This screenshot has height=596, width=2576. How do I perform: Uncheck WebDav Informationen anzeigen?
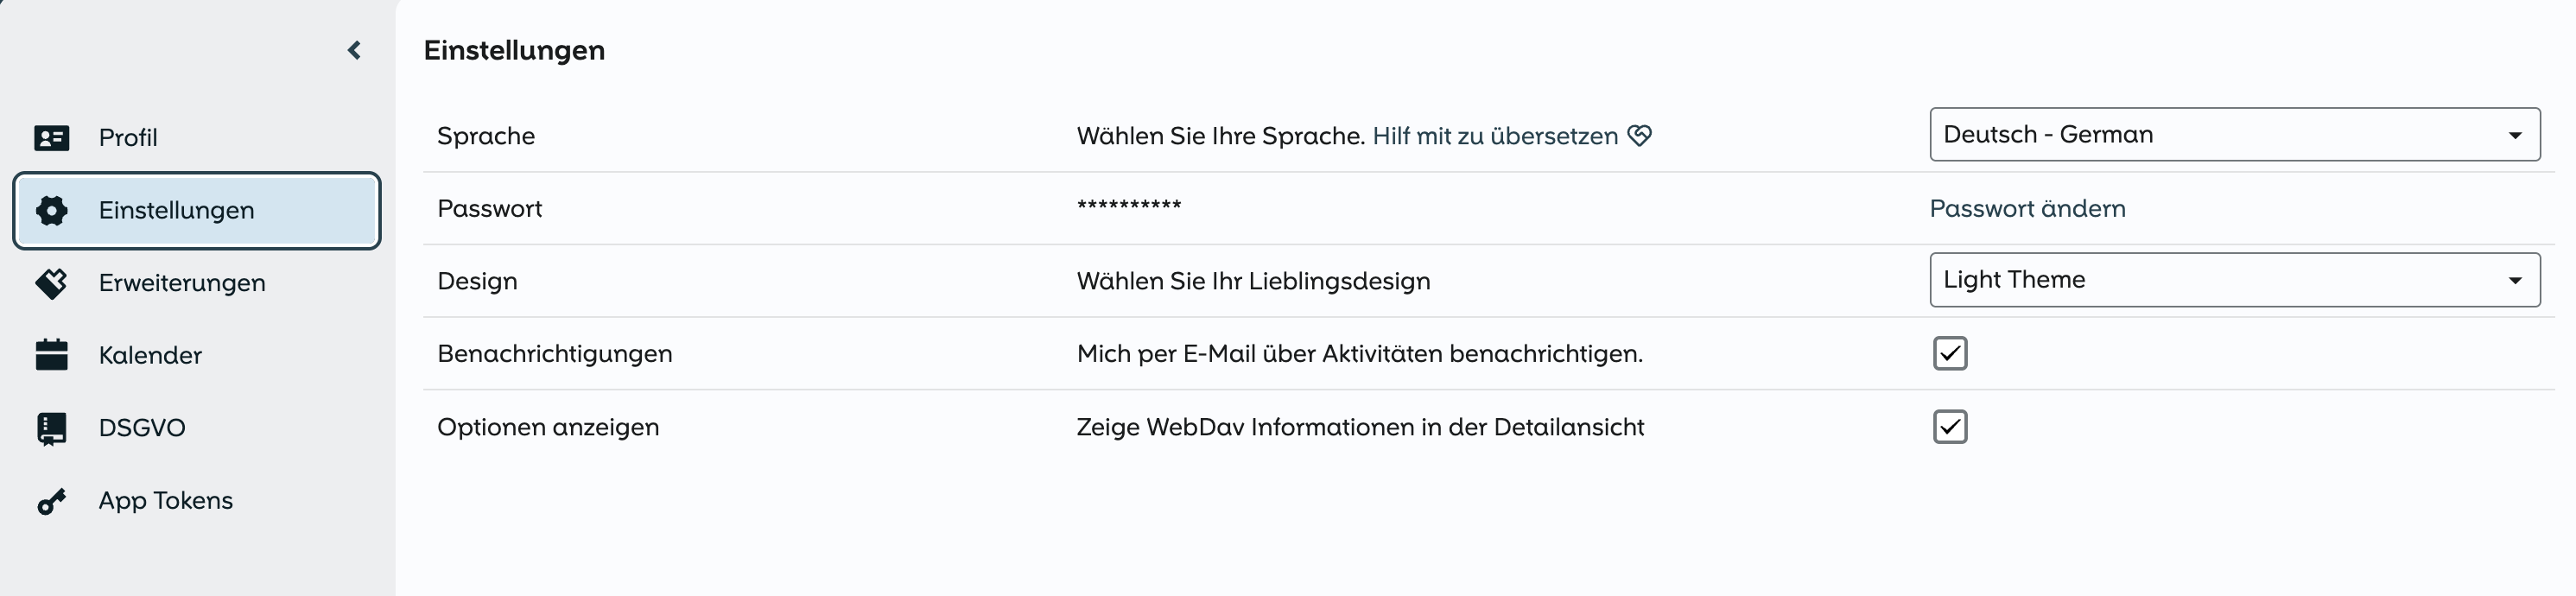[1950, 427]
